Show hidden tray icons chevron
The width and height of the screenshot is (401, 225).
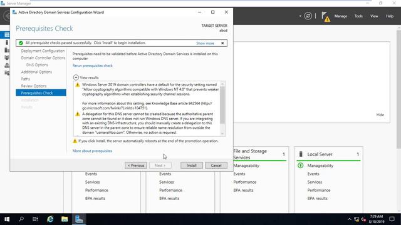[x=350, y=219]
